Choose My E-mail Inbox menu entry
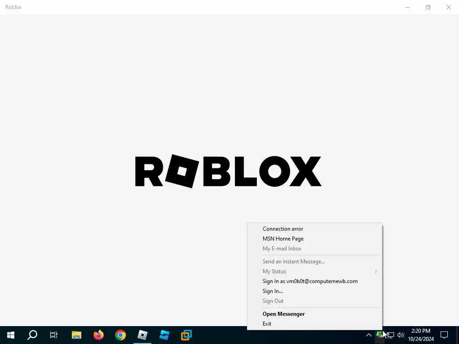459x344 pixels. tap(315, 249)
